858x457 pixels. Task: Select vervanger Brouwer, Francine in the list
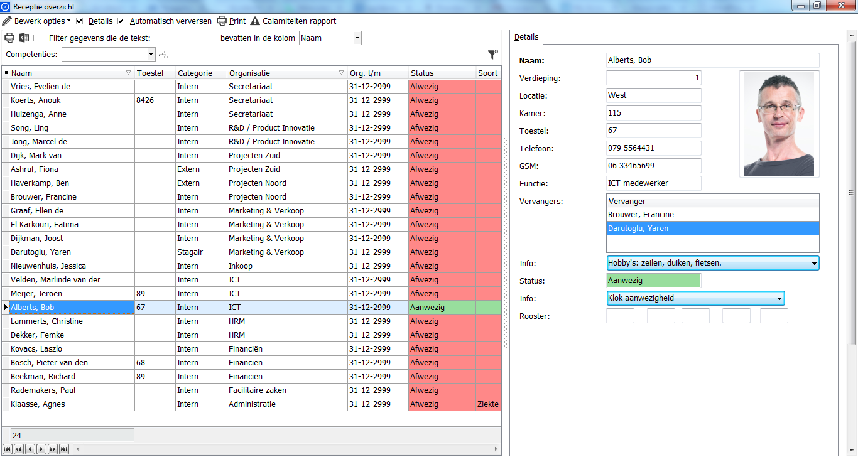coord(713,215)
